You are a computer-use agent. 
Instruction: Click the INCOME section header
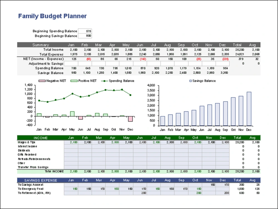tap(41, 138)
